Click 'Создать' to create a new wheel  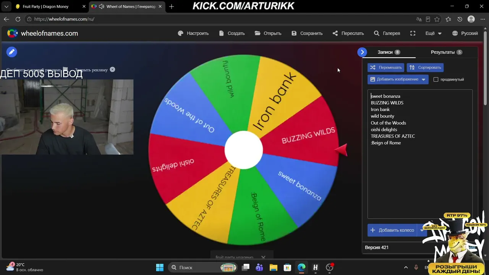click(232, 33)
